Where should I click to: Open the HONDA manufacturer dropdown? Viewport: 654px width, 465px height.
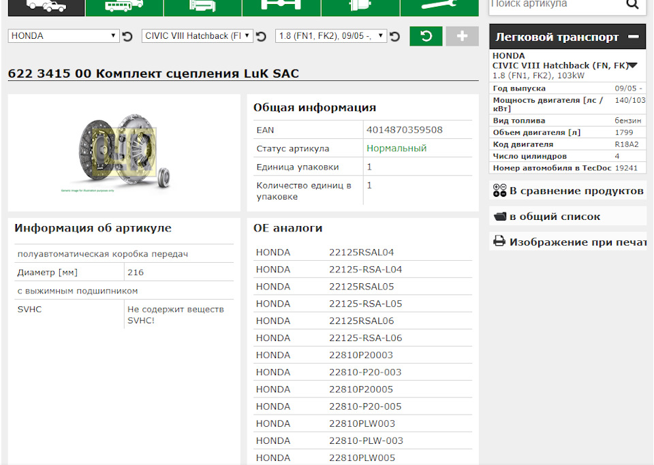[x=63, y=36]
